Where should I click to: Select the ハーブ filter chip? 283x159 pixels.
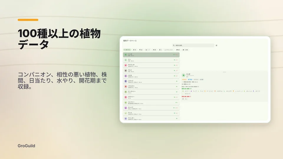[148, 50]
